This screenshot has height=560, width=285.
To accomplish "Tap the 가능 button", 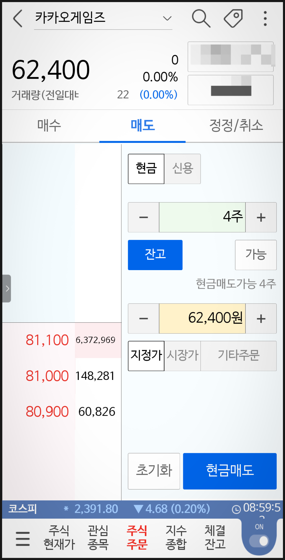I will [256, 255].
